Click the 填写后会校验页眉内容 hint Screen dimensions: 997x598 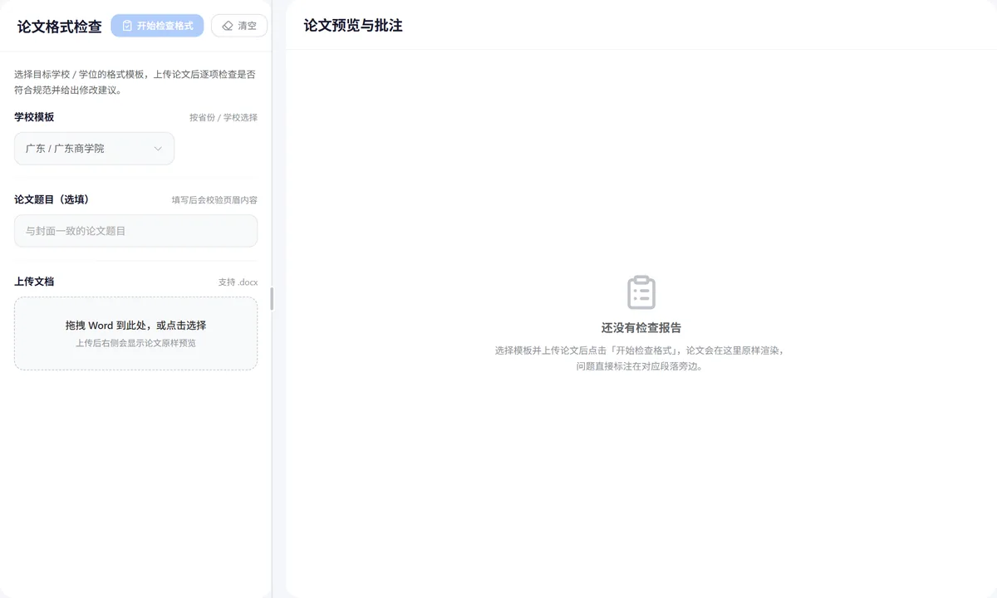214,200
